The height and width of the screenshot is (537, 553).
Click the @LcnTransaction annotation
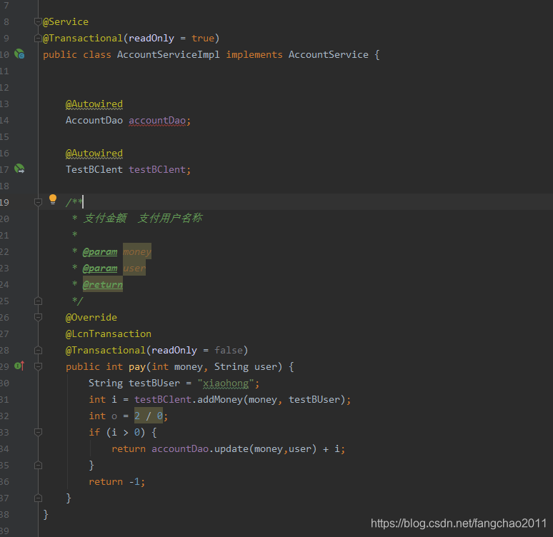109,334
